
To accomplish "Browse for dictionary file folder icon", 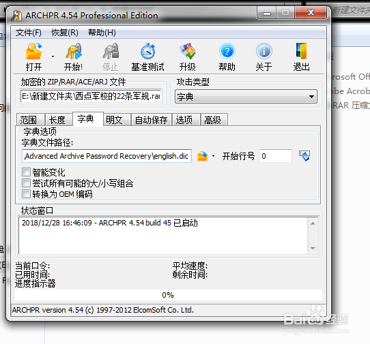I will coord(203,156).
